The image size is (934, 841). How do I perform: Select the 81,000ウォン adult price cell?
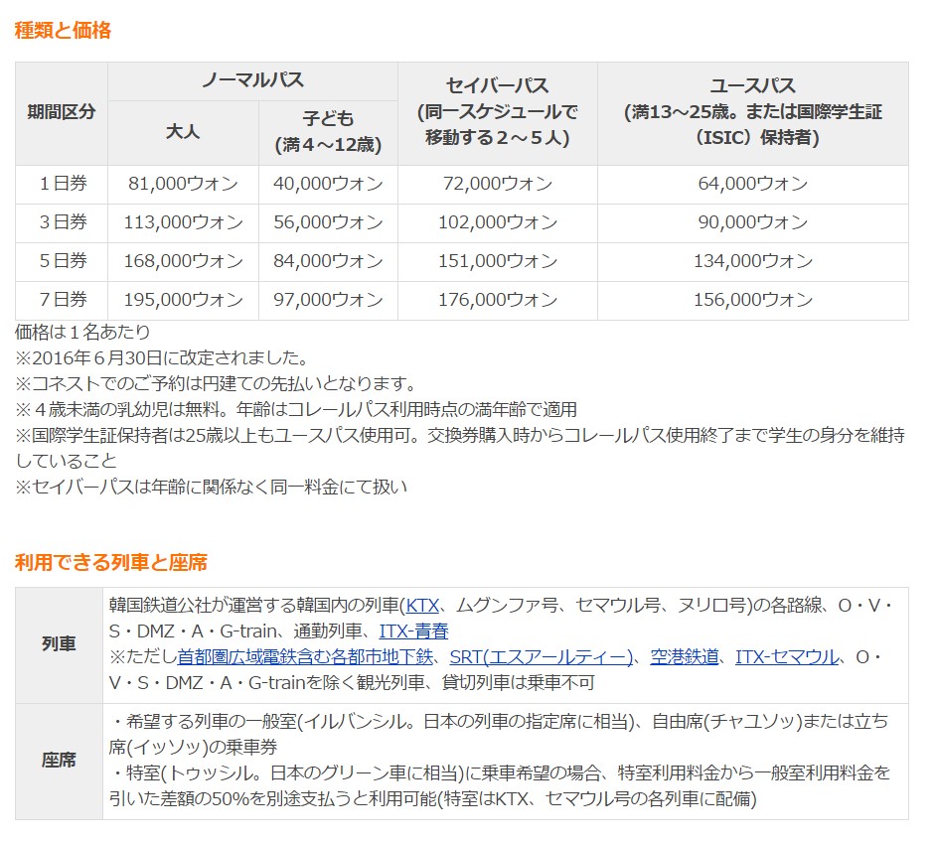click(x=183, y=184)
